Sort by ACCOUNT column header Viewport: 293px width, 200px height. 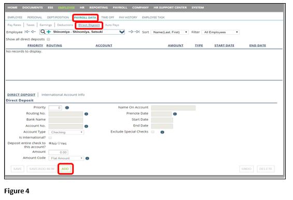tap(104, 46)
